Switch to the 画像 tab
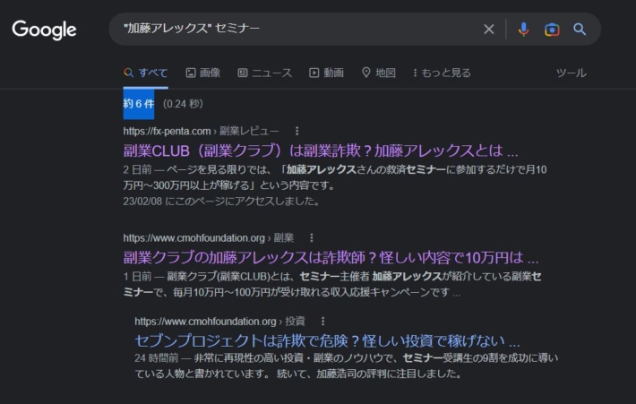636x404 pixels. point(203,73)
